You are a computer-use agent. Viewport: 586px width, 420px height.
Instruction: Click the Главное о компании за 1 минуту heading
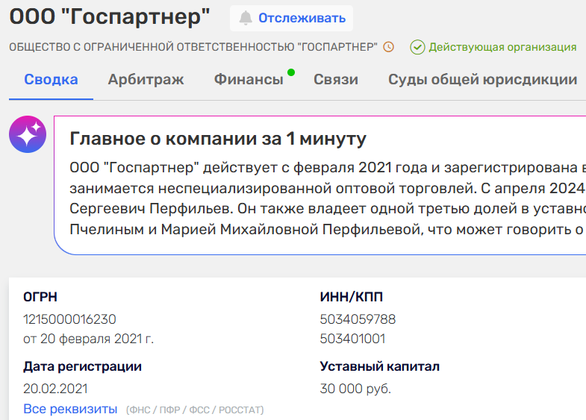click(x=218, y=139)
